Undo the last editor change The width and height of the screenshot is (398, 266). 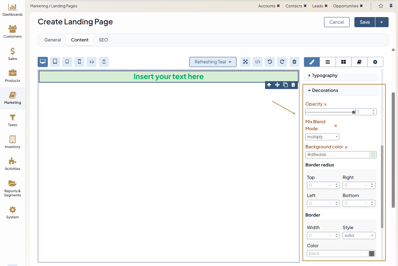coord(270,62)
